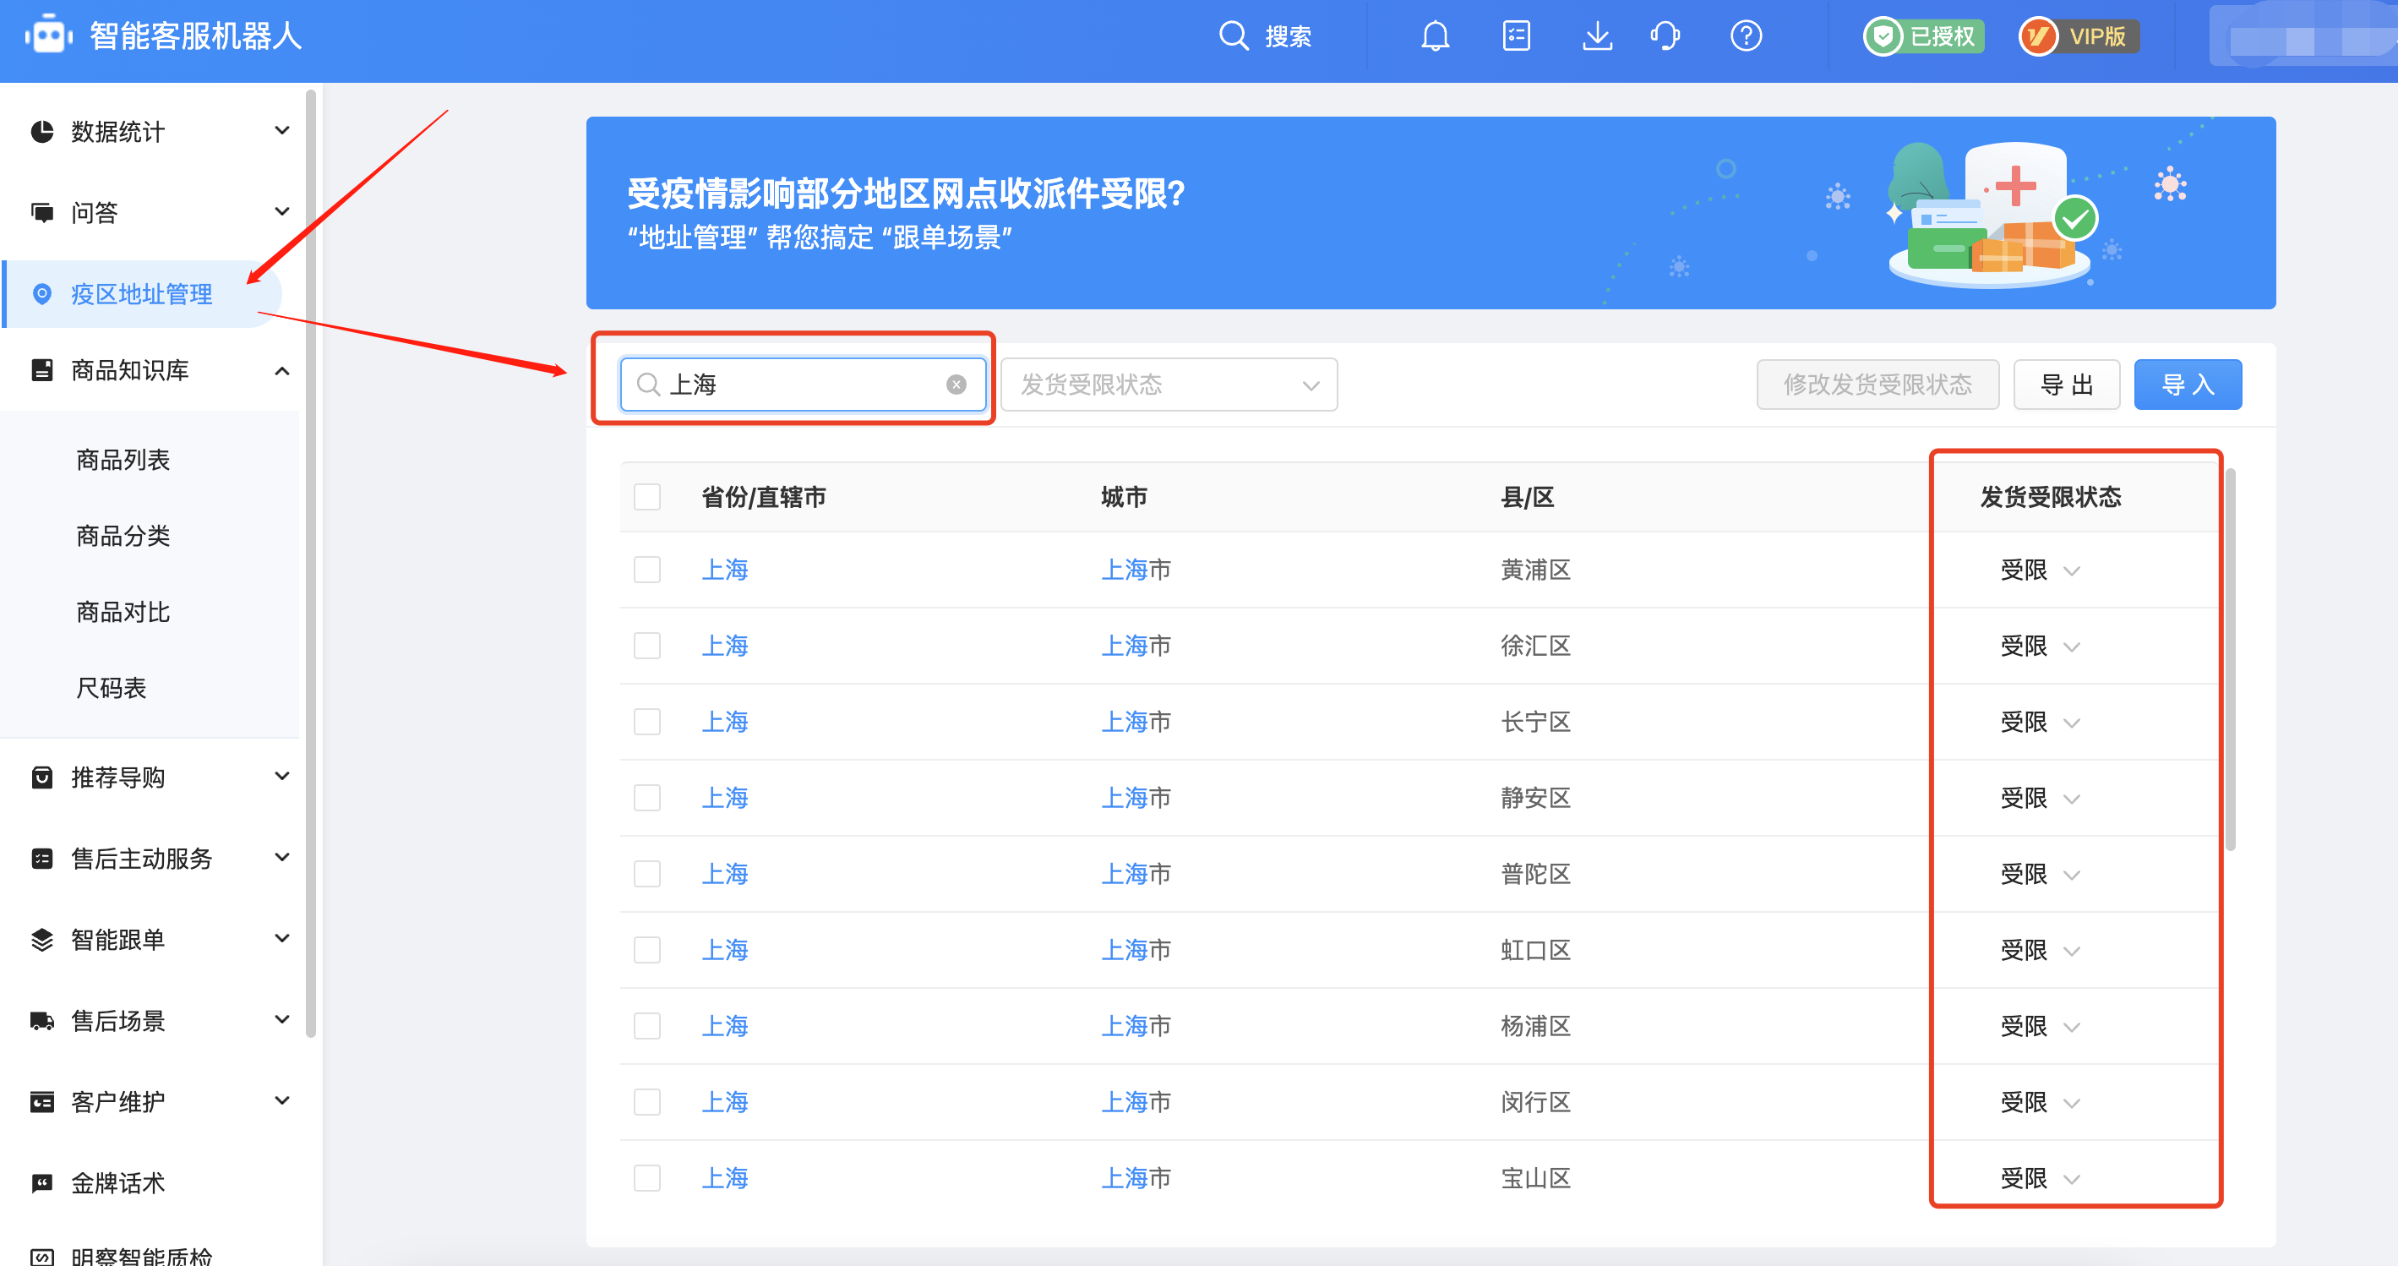Open the 明察智能质检 sidebar item
Screen dimensions: 2398x1266
(141, 1255)
